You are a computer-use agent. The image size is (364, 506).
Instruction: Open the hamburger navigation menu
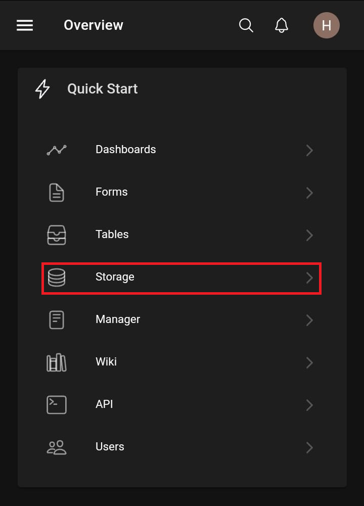(25, 25)
